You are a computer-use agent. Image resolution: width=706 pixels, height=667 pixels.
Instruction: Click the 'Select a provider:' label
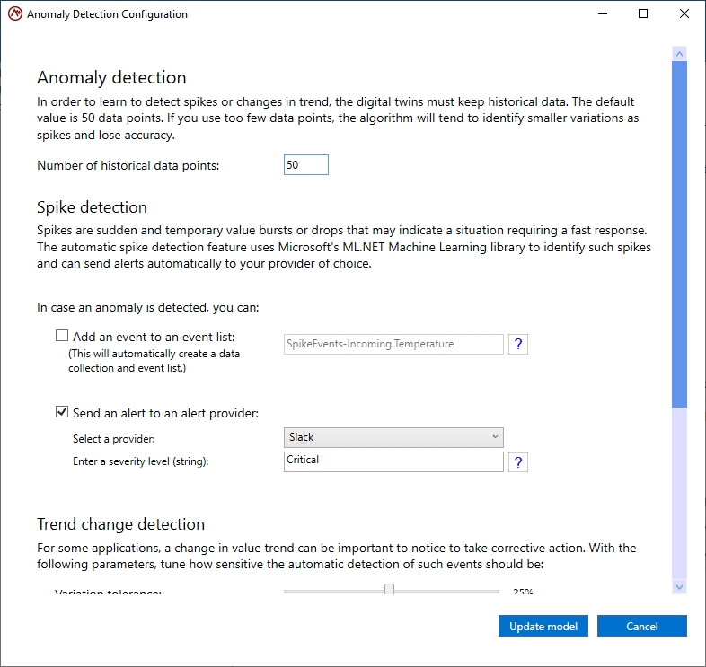113,439
